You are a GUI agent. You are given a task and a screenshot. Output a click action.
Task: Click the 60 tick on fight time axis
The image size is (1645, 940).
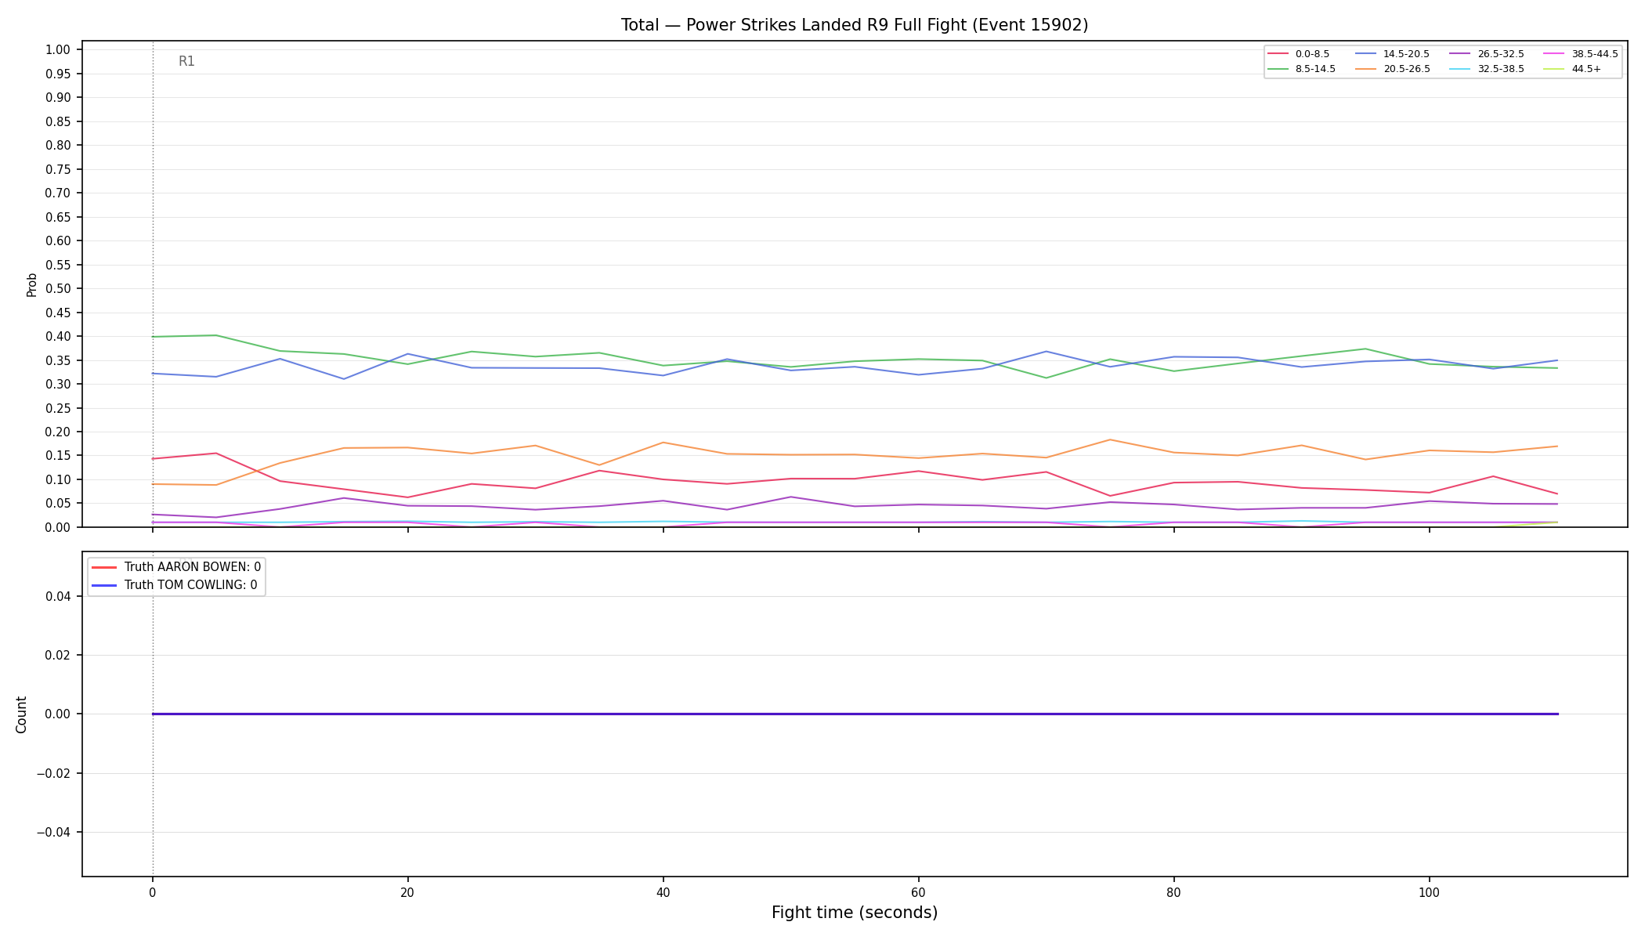tap(918, 892)
